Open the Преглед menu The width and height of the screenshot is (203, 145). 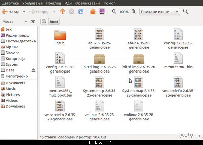click(x=53, y=3)
